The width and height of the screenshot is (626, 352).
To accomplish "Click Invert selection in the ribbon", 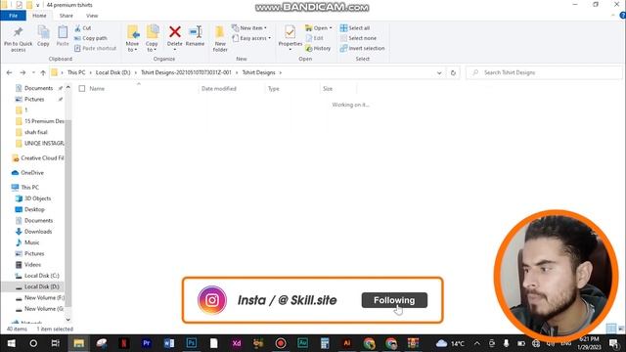I will (363, 48).
